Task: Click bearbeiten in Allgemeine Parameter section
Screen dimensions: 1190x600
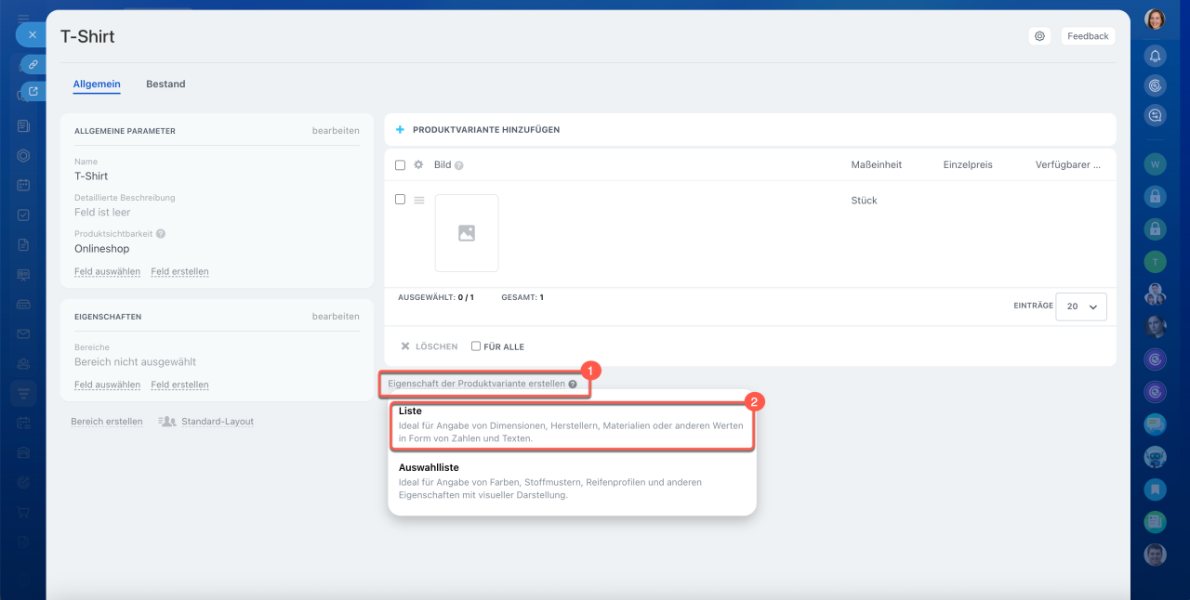Action: pyautogui.click(x=335, y=131)
